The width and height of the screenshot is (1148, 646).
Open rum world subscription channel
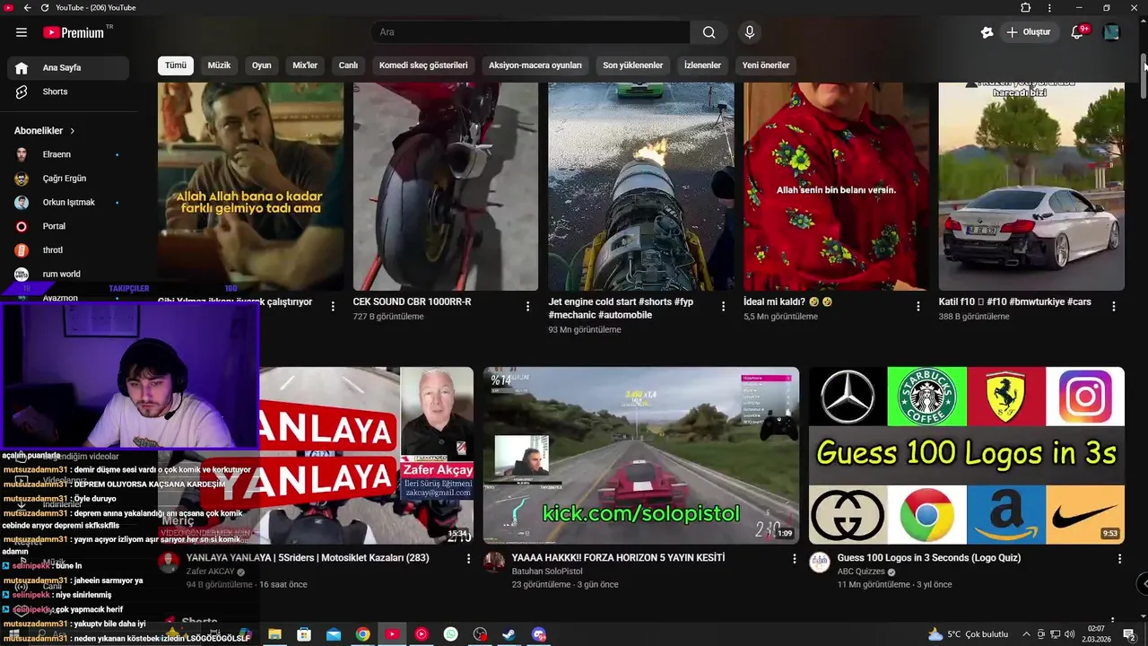click(x=68, y=274)
